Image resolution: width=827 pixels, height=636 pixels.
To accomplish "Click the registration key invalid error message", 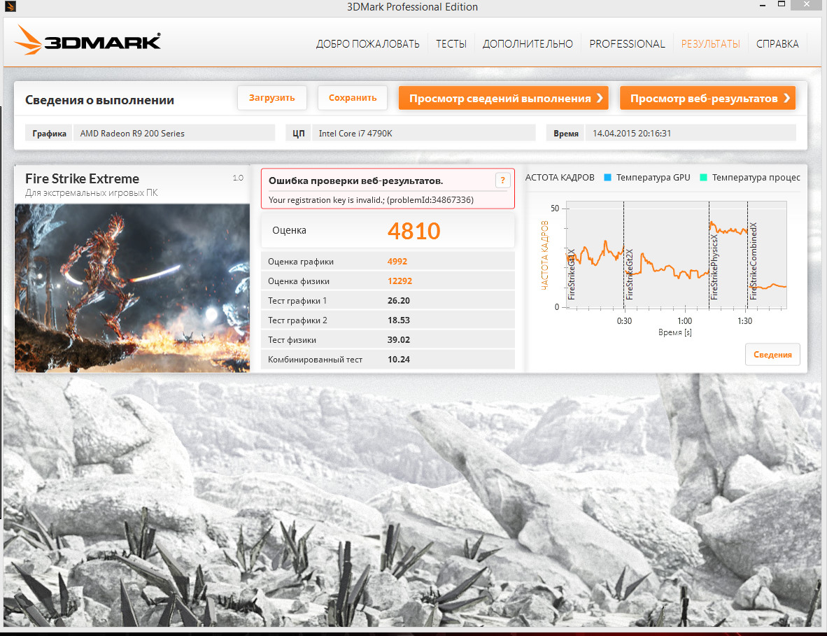I will [x=371, y=200].
